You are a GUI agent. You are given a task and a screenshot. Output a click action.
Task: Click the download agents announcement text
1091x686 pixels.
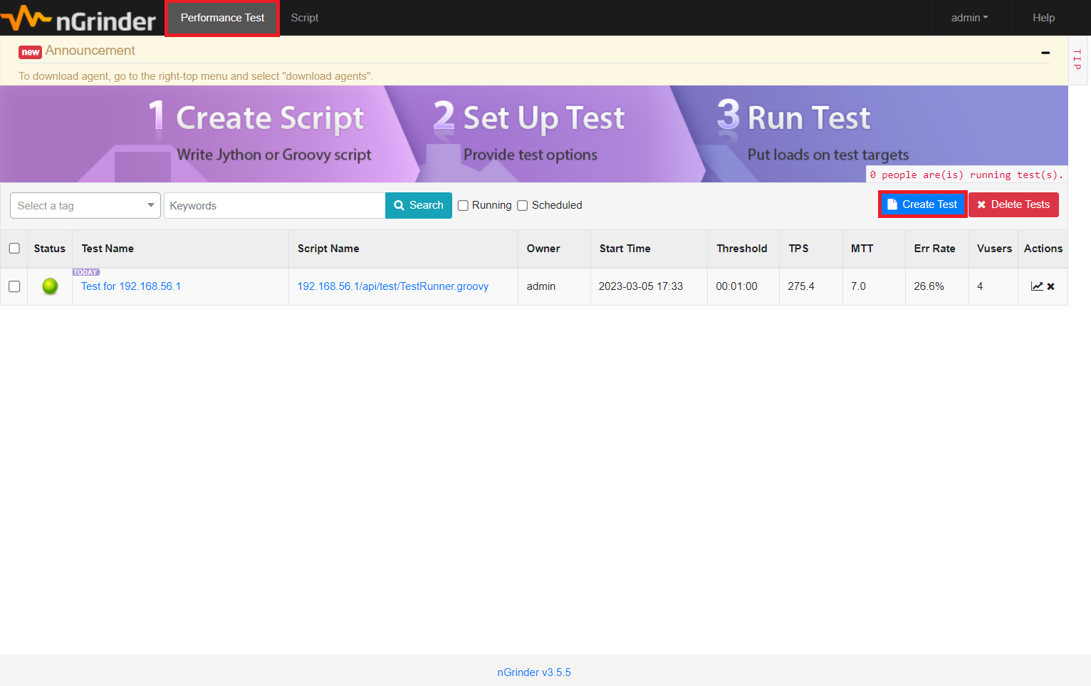tap(196, 76)
